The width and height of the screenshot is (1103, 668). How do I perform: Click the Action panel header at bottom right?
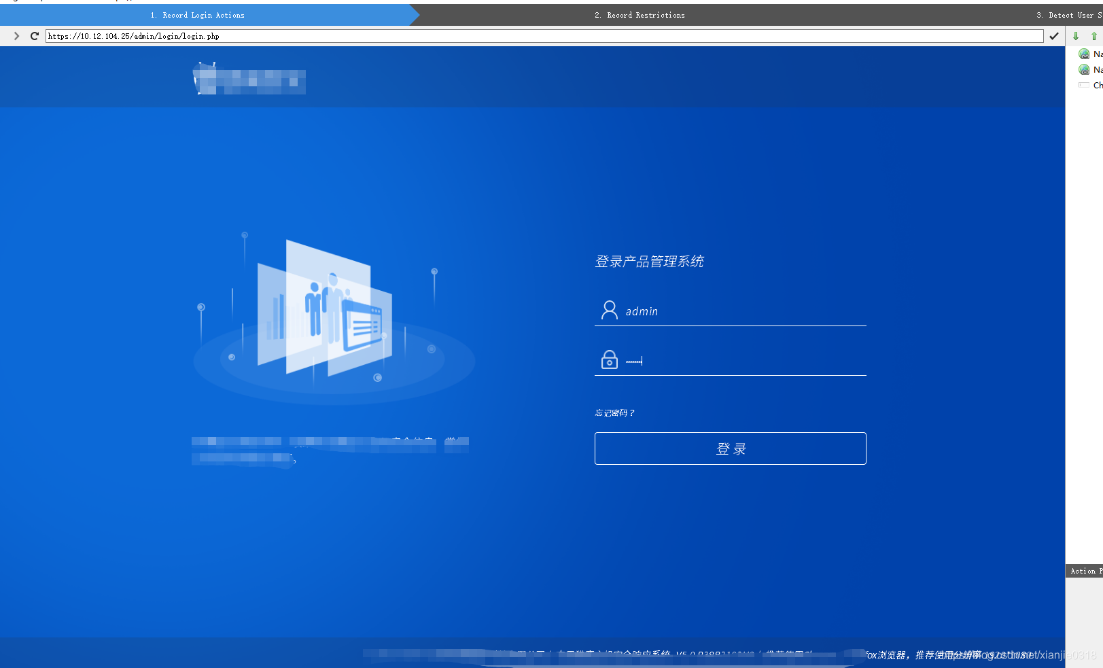[1084, 571]
